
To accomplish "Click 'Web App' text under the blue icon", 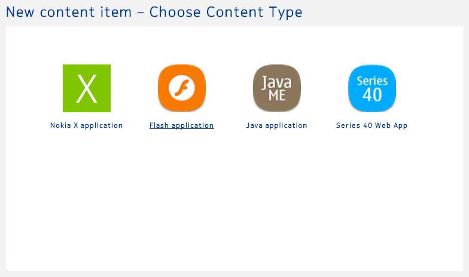I will click(391, 125).
